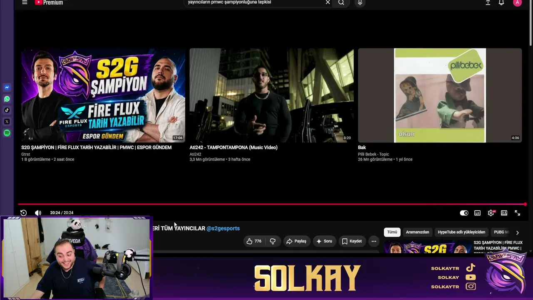The height and width of the screenshot is (300, 533).
Task: Toggle subtitles/captions button
Action: [x=478, y=213]
